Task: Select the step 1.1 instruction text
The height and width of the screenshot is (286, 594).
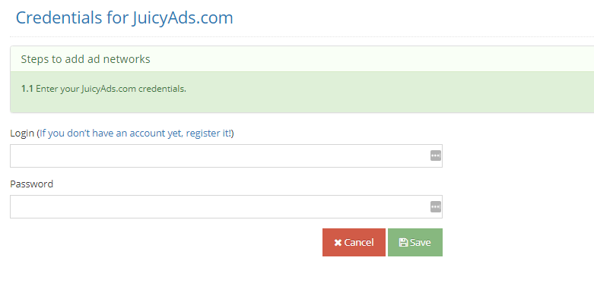Action: [x=103, y=90]
